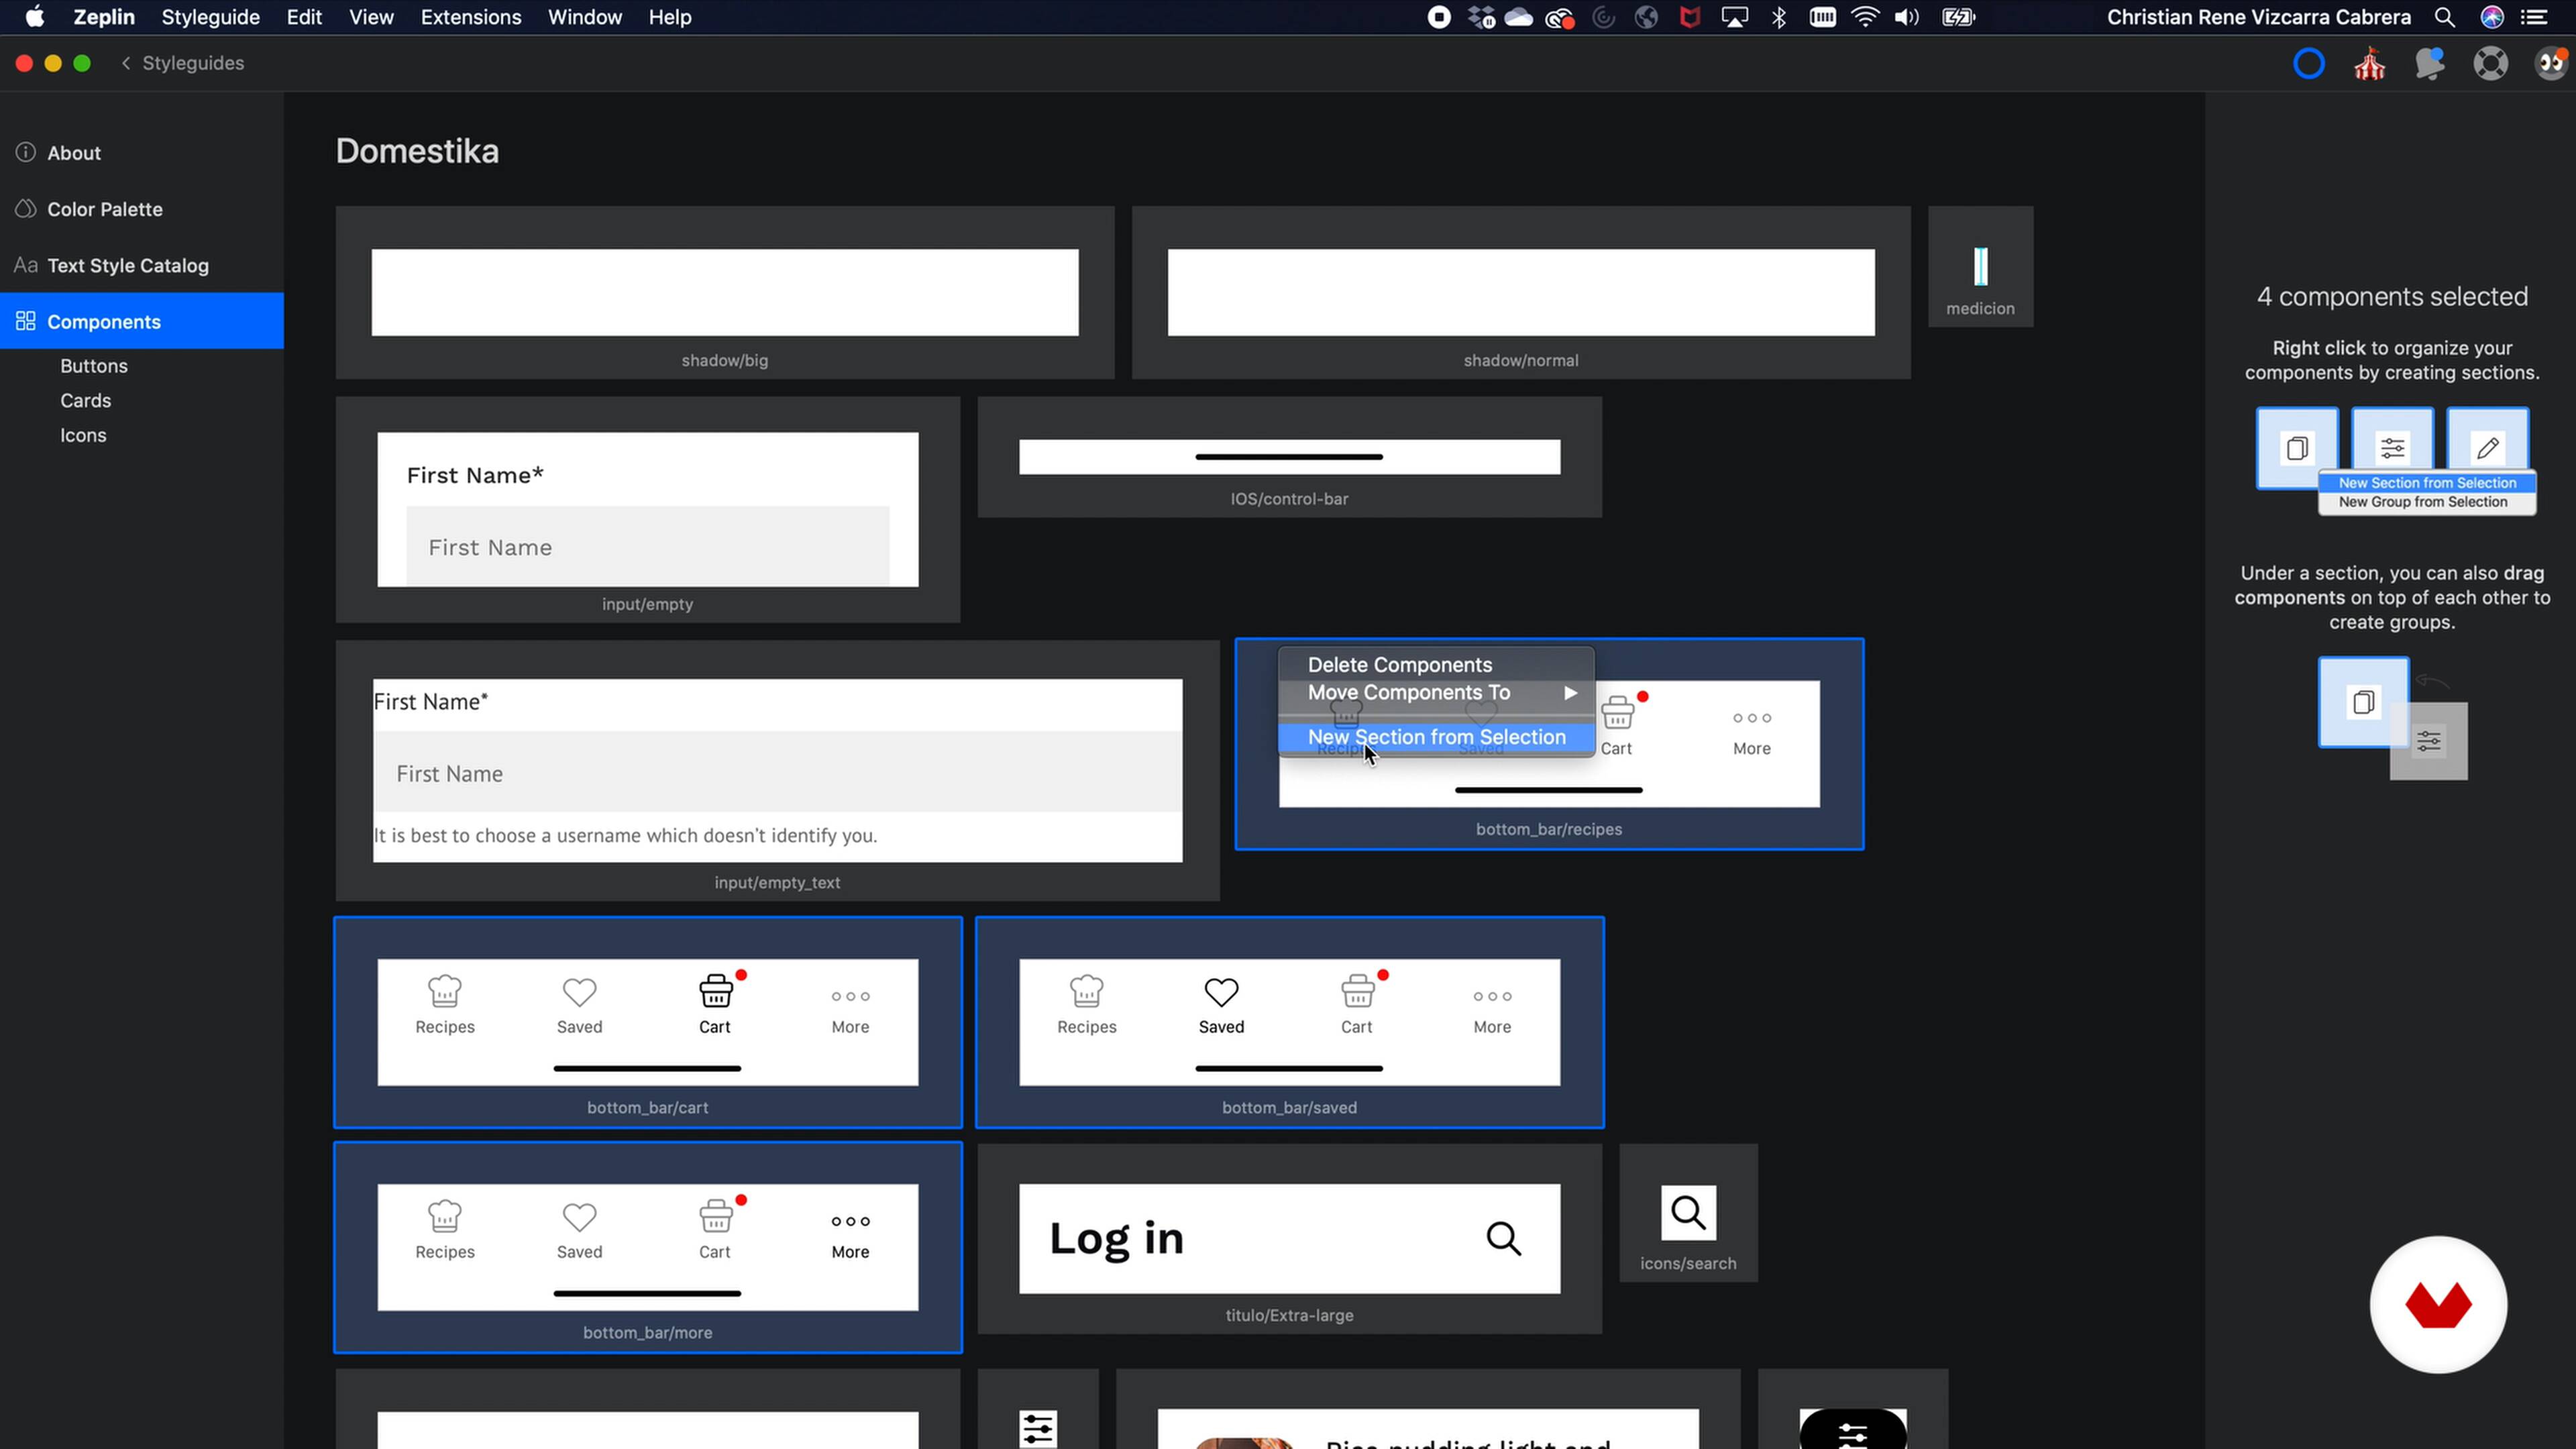Open Siri from the menu bar
The height and width of the screenshot is (1449, 2576).
(2491, 17)
